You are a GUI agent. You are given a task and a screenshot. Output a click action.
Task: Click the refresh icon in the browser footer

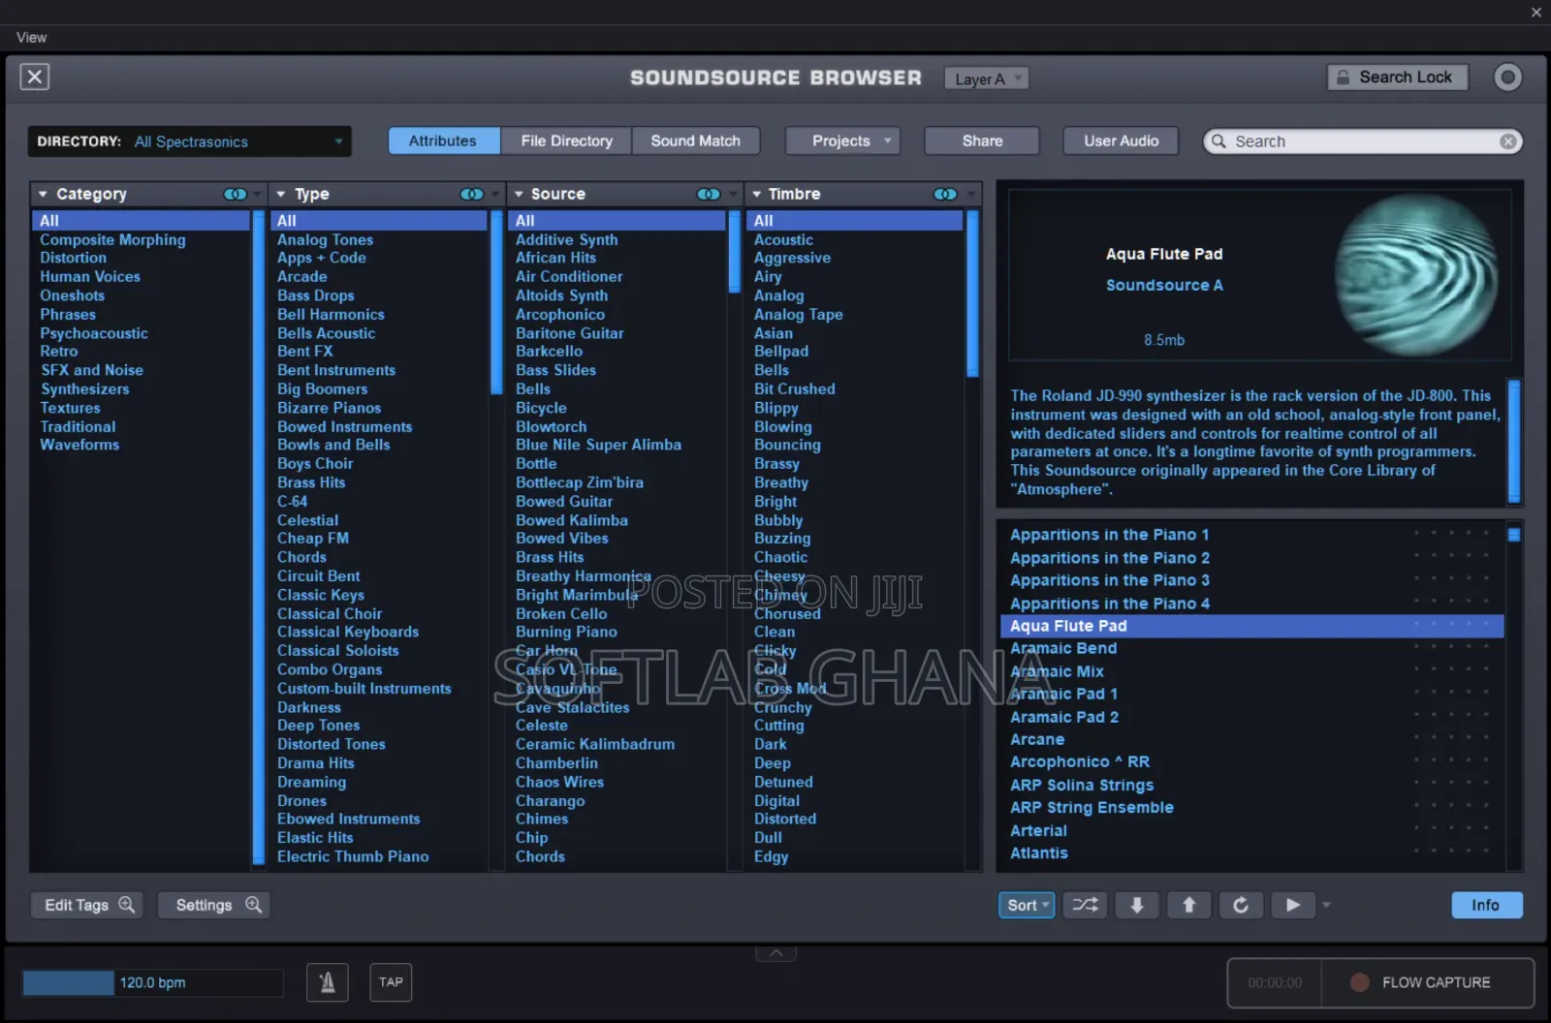(x=1241, y=905)
